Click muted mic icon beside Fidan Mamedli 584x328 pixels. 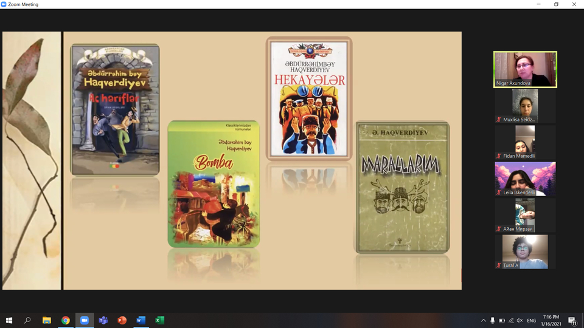click(x=499, y=156)
